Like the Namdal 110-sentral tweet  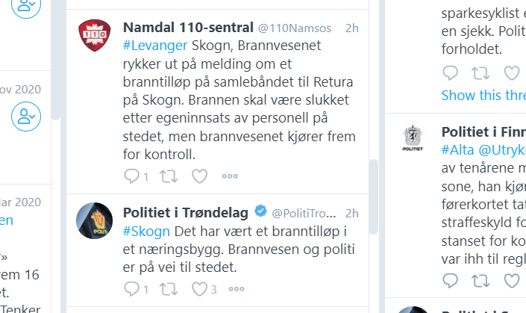199,176
